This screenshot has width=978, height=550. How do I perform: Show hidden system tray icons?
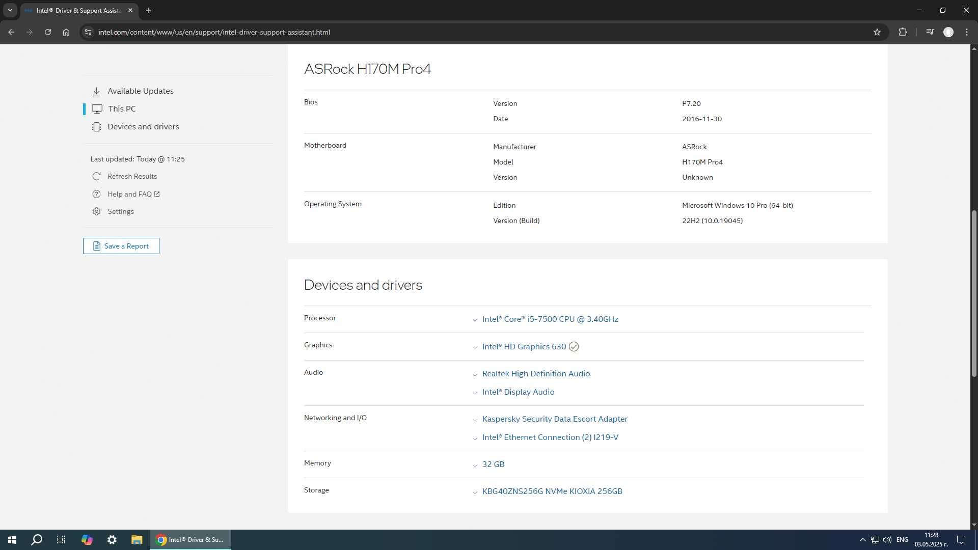point(862,540)
